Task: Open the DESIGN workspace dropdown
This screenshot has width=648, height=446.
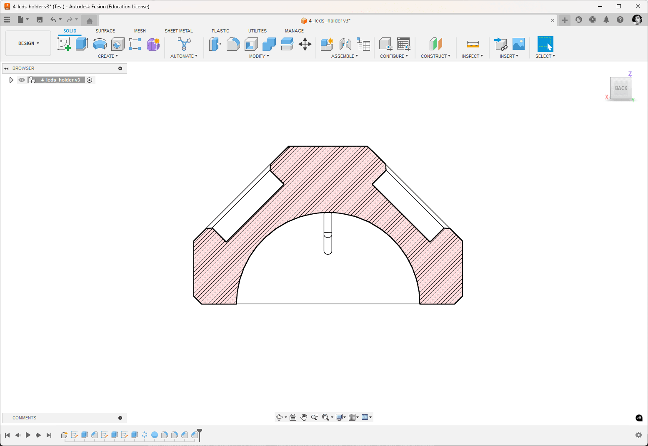Action: (x=28, y=43)
